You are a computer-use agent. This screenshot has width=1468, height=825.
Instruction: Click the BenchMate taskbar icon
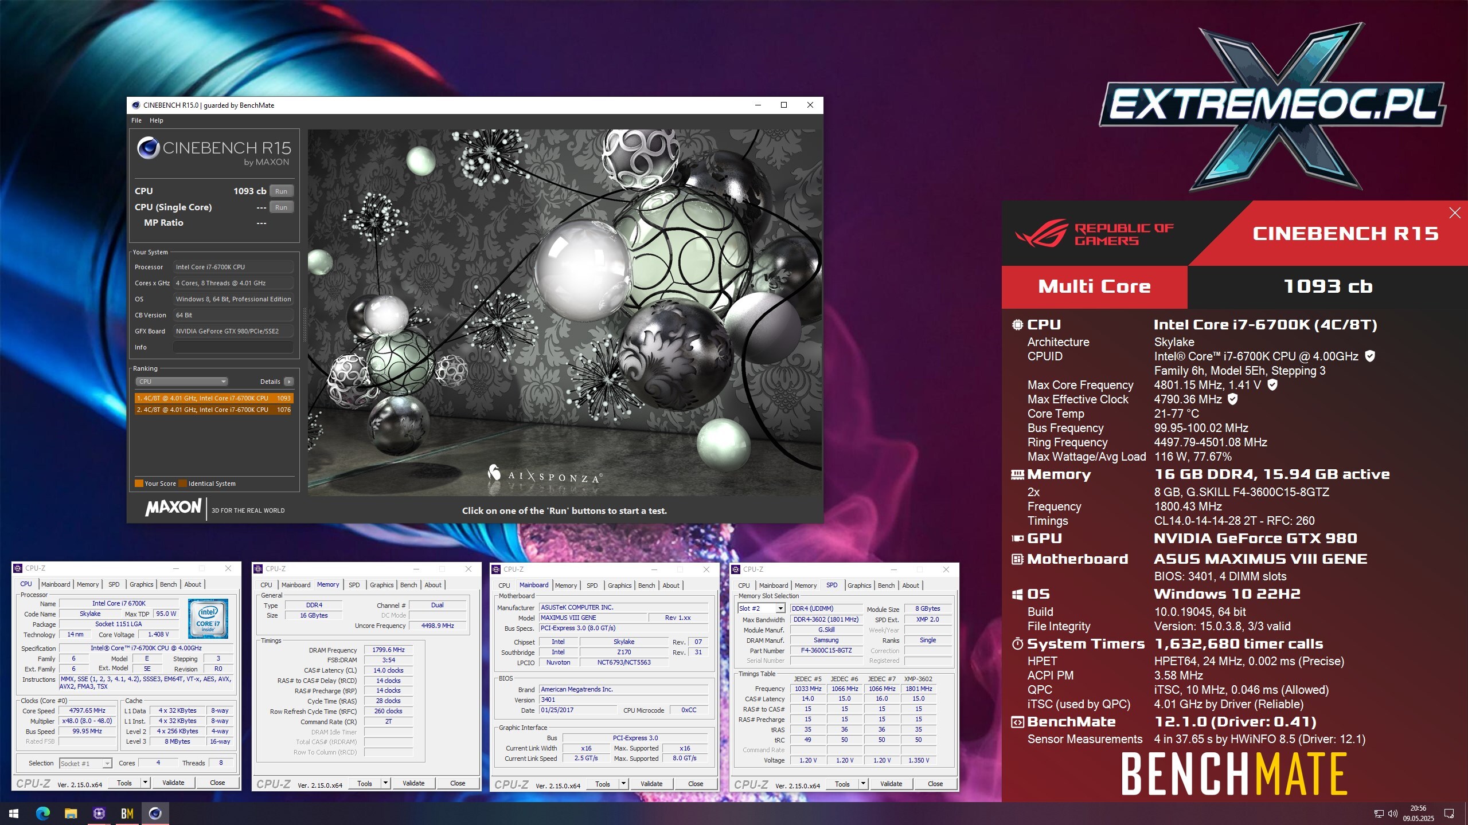point(127,813)
